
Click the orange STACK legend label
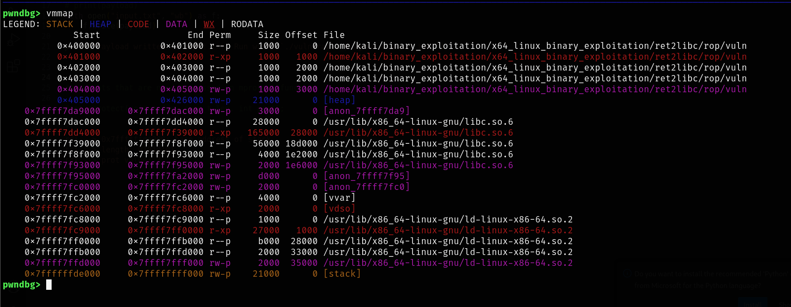[x=59, y=24]
